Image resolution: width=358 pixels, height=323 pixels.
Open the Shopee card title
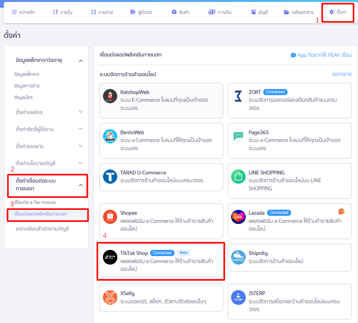[128, 213]
